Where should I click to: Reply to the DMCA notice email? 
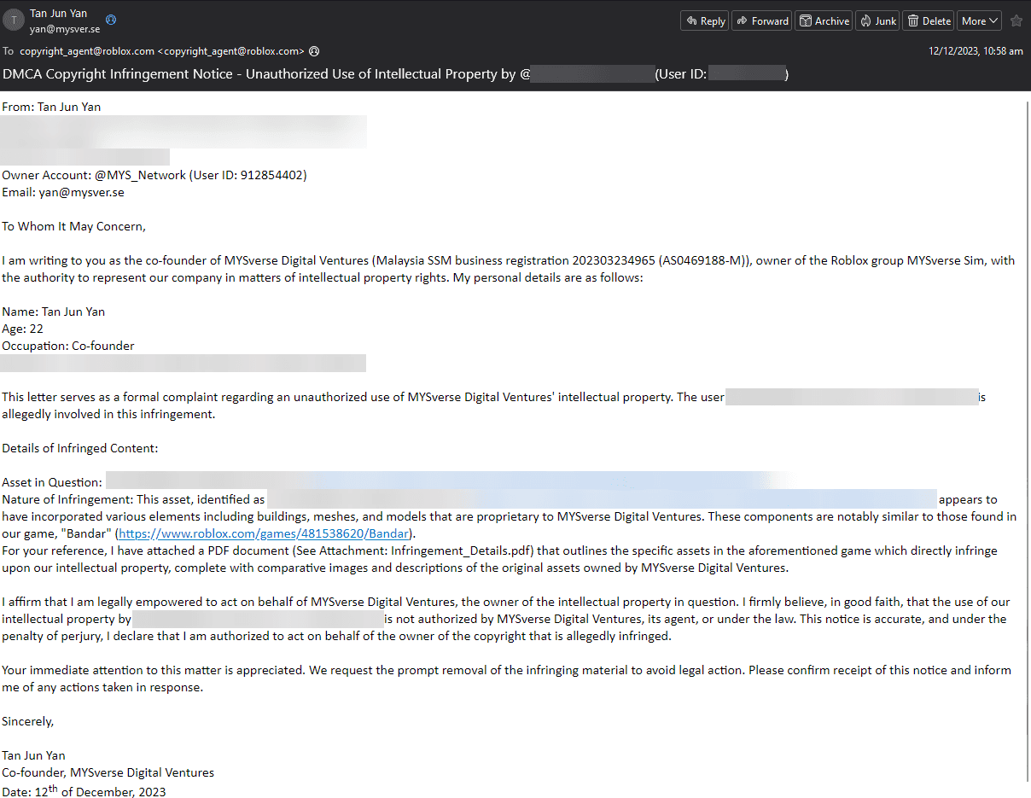point(704,21)
